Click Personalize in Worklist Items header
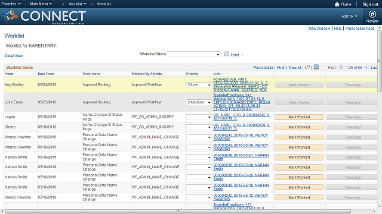Image resolution: width=382 pixels, height=214 pixels. point(263,67)
